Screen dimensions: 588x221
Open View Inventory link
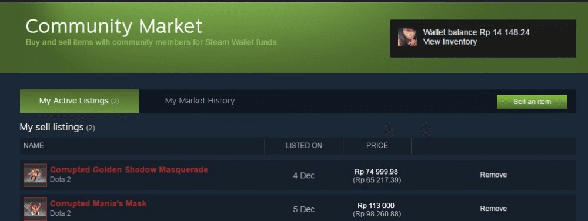tap(450, 42)
